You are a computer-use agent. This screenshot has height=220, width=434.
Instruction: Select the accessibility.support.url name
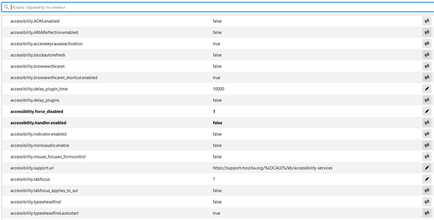tap(32, 168)
